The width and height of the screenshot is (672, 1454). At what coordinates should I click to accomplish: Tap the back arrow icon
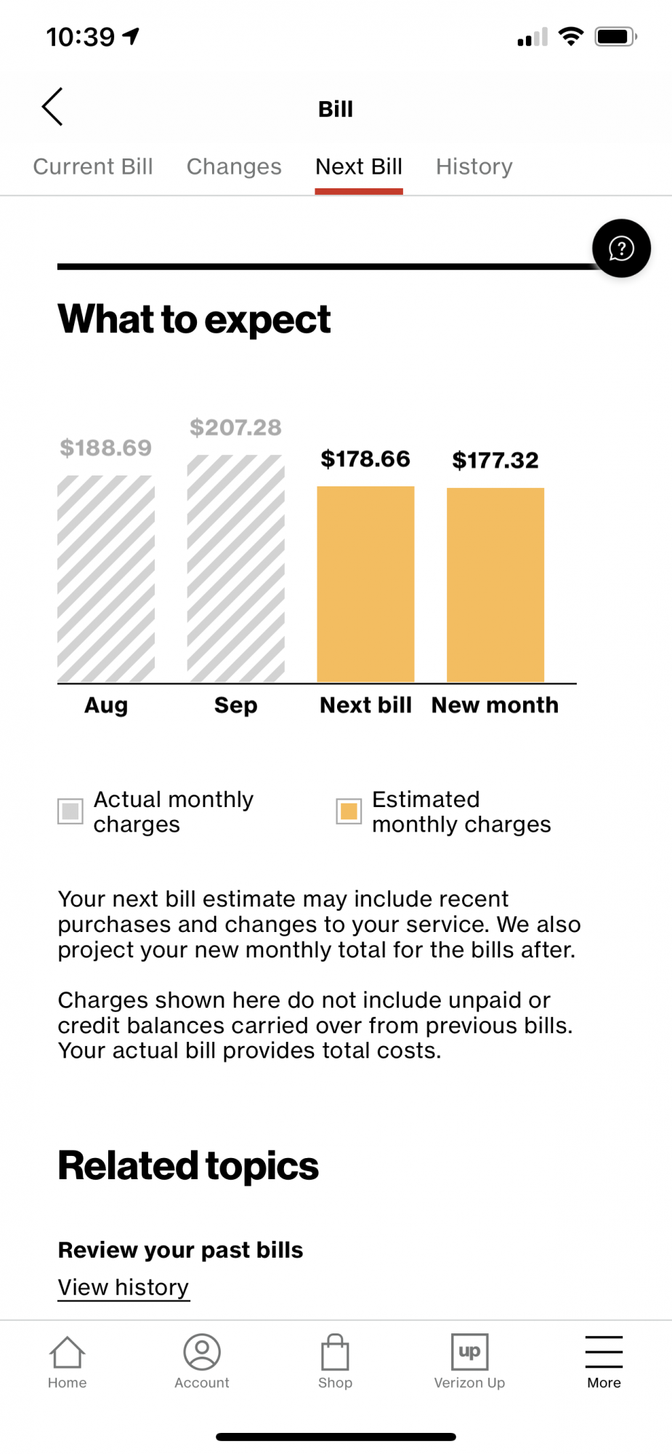click(52, 107)
